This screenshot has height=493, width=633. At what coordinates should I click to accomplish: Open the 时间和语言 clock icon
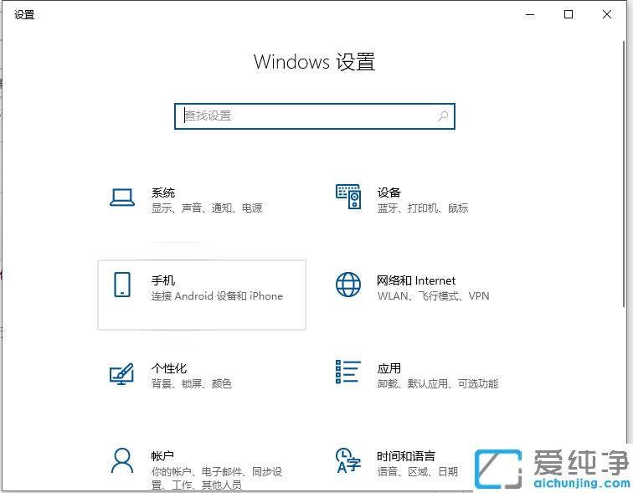[348, 460]
